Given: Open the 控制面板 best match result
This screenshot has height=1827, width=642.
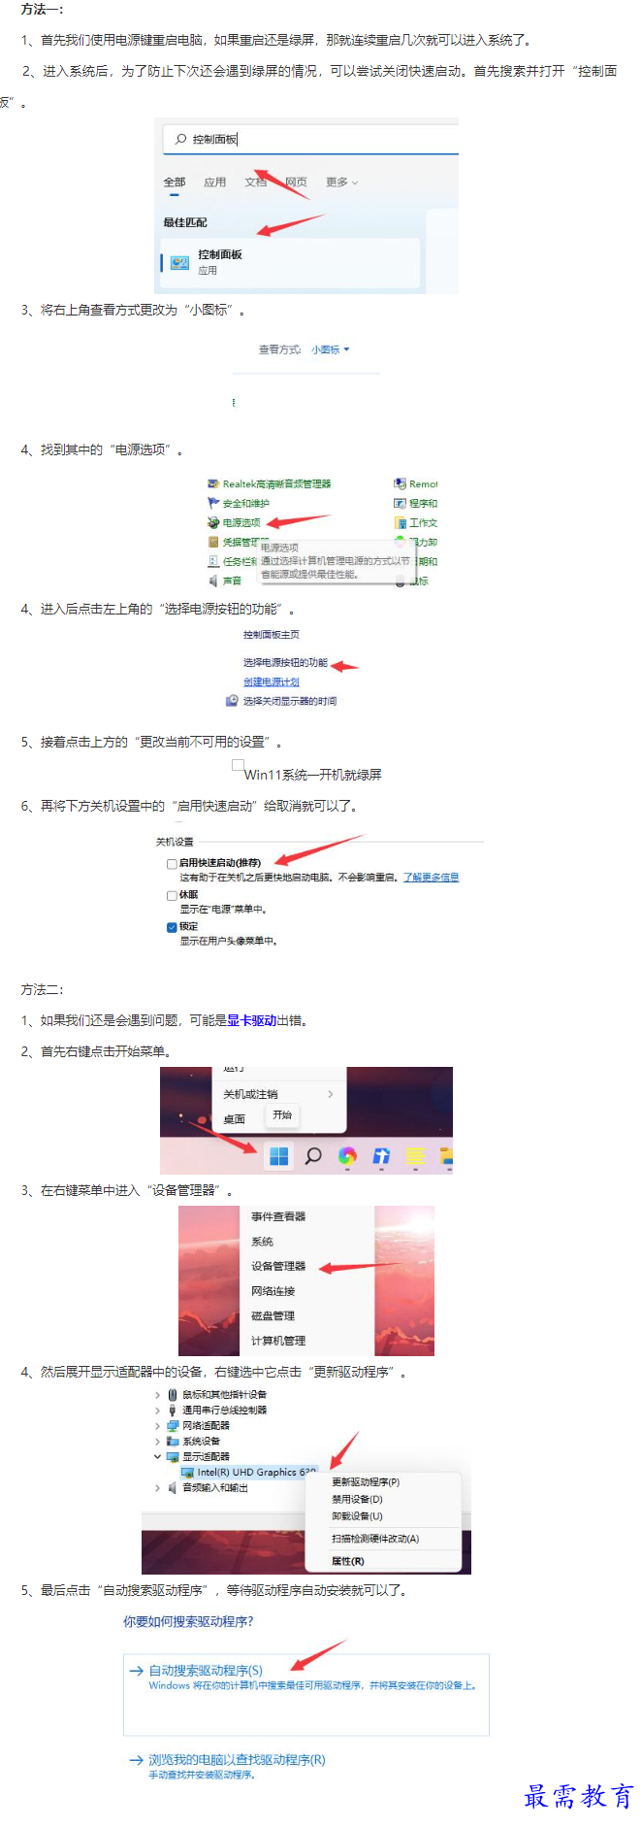Looking at the screenshot, I should pyautogui.click(x=291, y=262).
